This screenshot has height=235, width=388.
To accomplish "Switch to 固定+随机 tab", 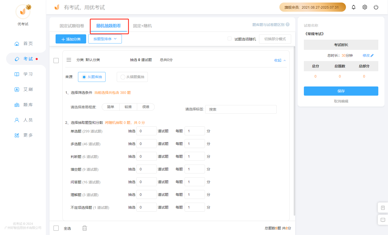I will click(x=142, y=26).
